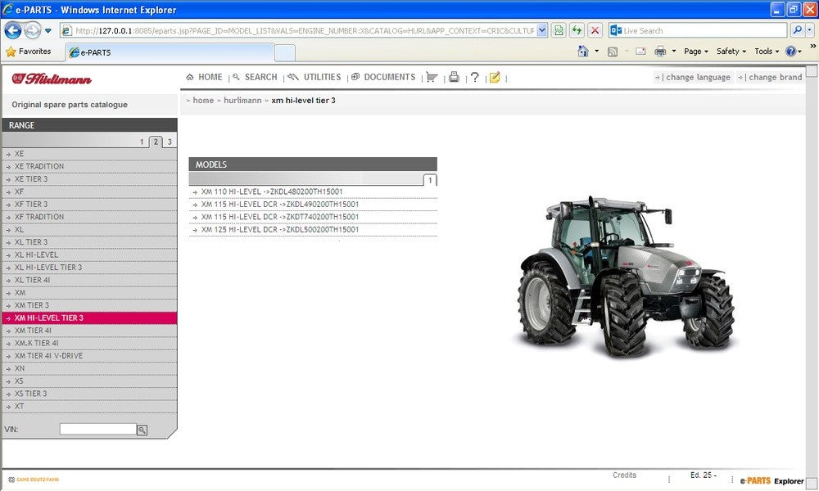Screen dimensions: 819x491
Task: Click the VIN input field
Action: point(97,429)
